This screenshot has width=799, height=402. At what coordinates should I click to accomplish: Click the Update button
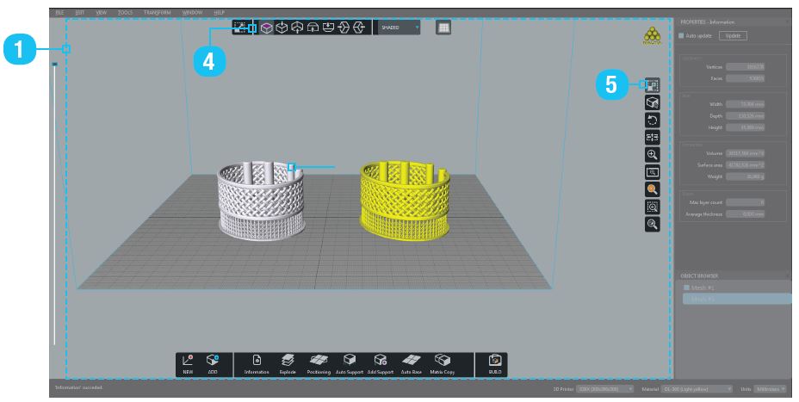click(x=733, y=35)
